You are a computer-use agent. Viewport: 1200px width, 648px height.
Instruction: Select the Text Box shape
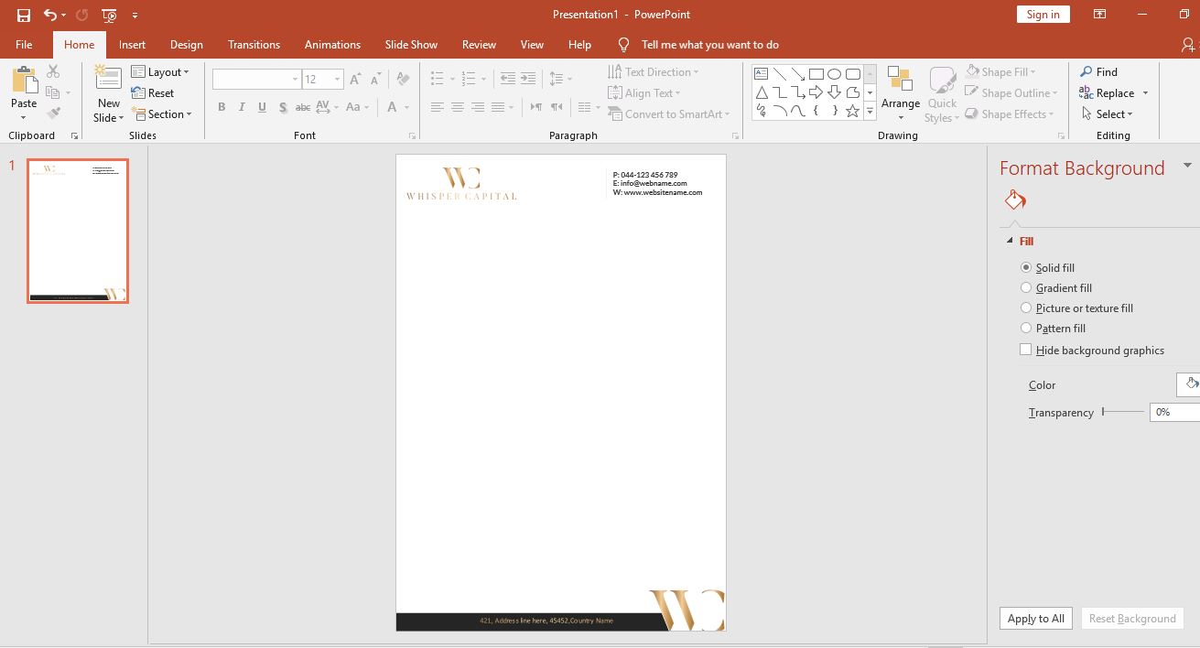[761, 74]
